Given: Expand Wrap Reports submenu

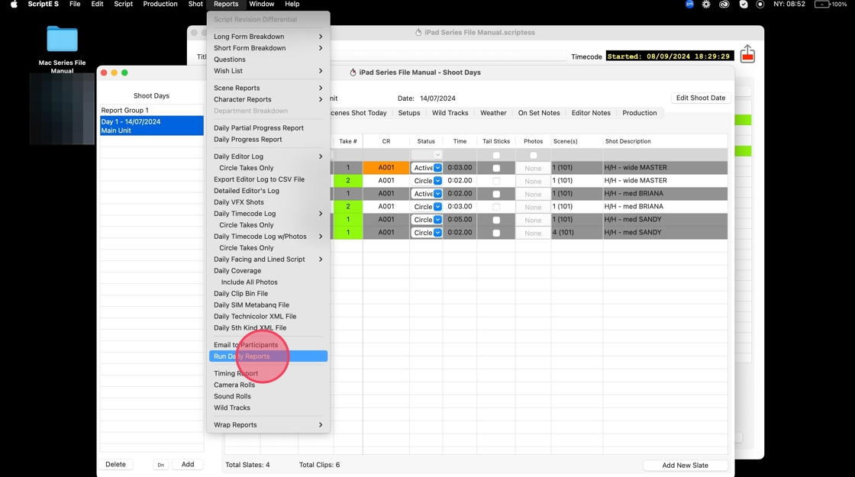Looking at the screenshot, I should click(x=268, y=424).
